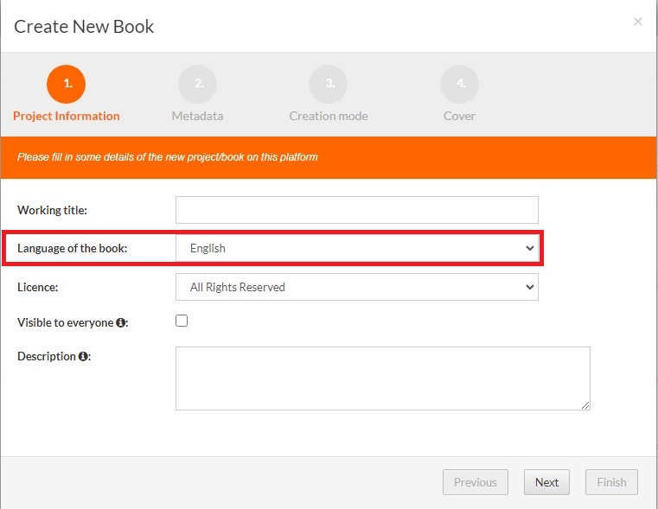This screenshot has height=509, width=658.
Task: Click info icon beside Description label
Action: pos(83,356)
